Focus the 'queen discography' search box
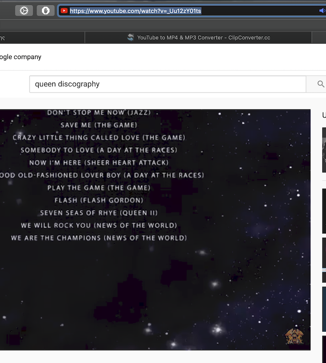 tap(168, 84)
